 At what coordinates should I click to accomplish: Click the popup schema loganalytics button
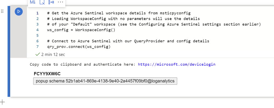click(105, 81)
